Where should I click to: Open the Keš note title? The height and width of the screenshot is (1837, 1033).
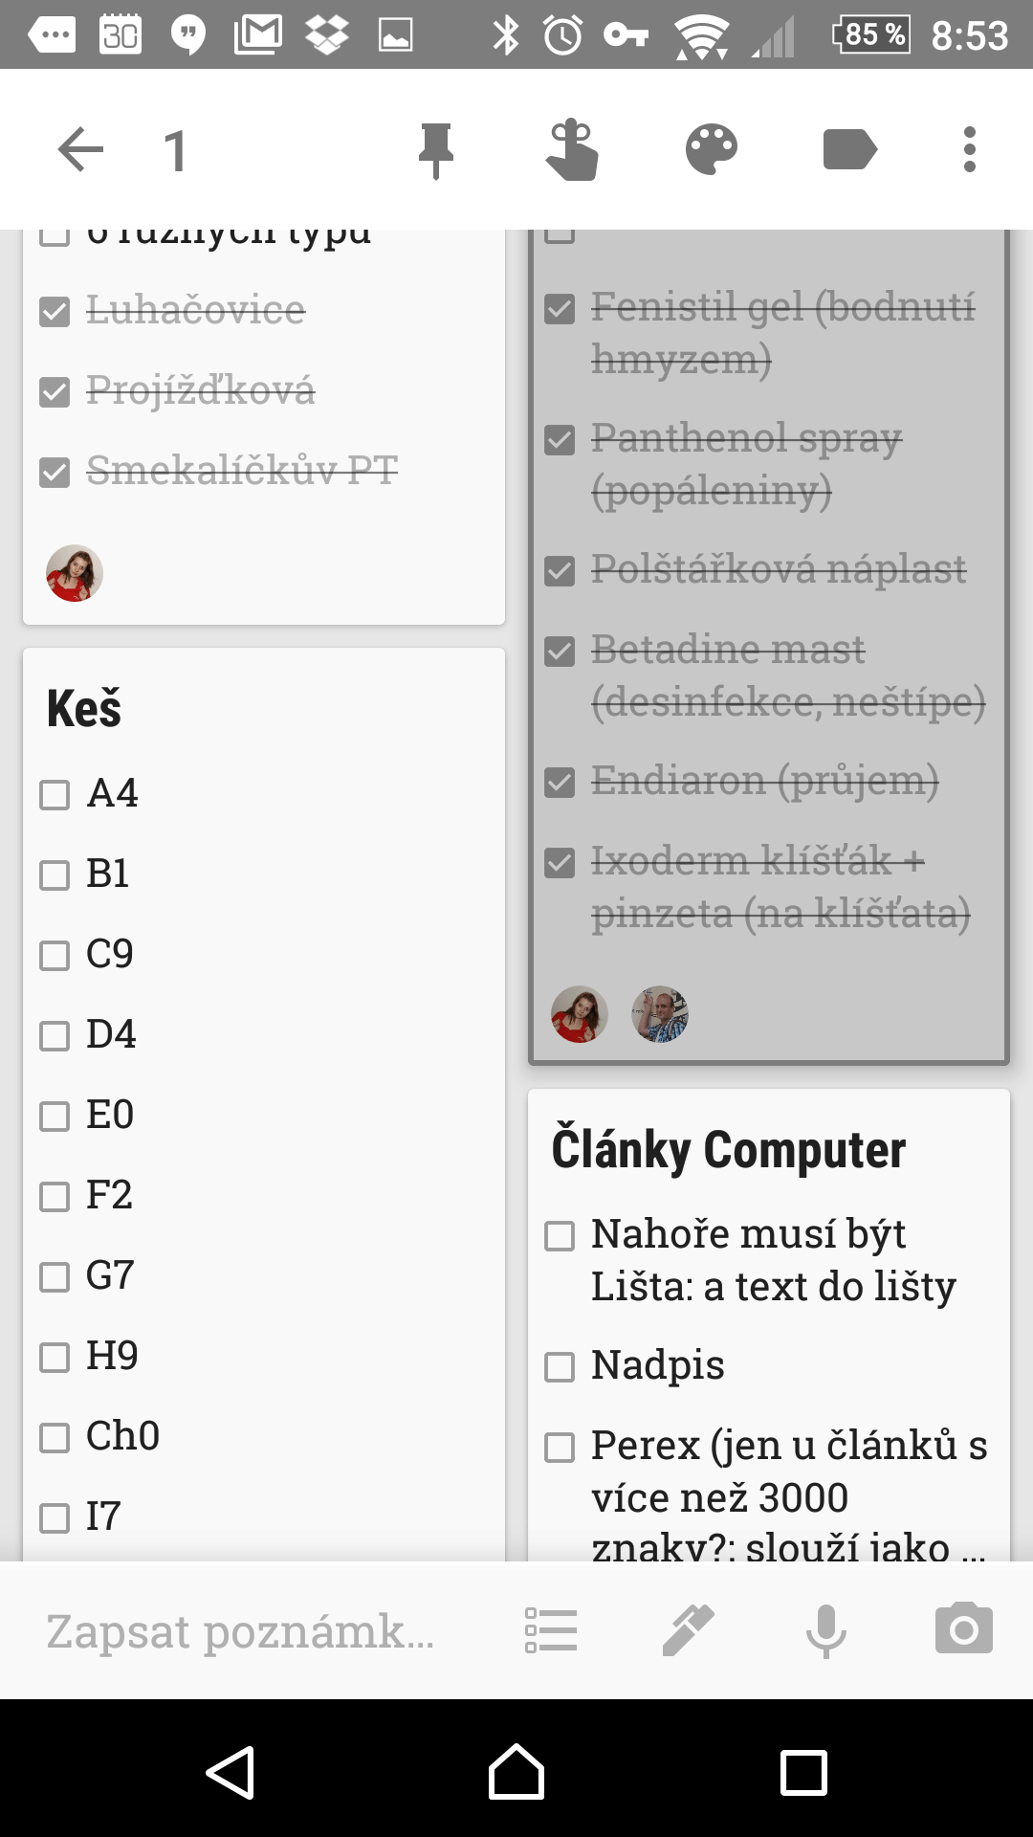pyautogui.click(x=84, y=709)
